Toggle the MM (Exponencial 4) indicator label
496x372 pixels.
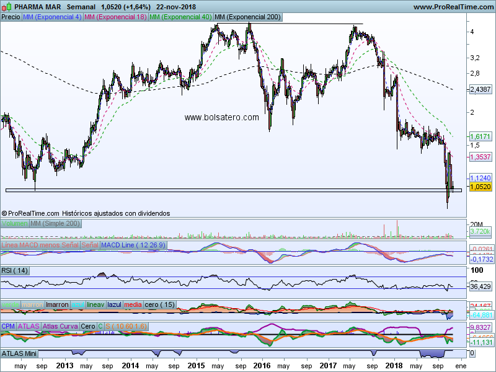coord(51,17)
